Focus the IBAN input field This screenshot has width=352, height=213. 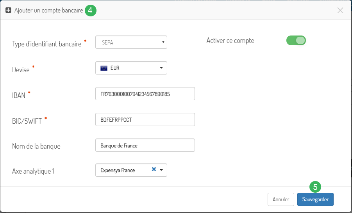145,94
